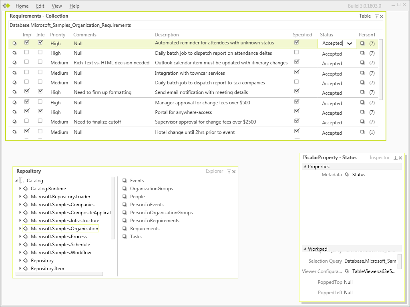Image resolution: width=410 pixels, height=307 pixels.
Task: Toggle Imp checkbox for Automated reminder row
Action: click(27, 42)
